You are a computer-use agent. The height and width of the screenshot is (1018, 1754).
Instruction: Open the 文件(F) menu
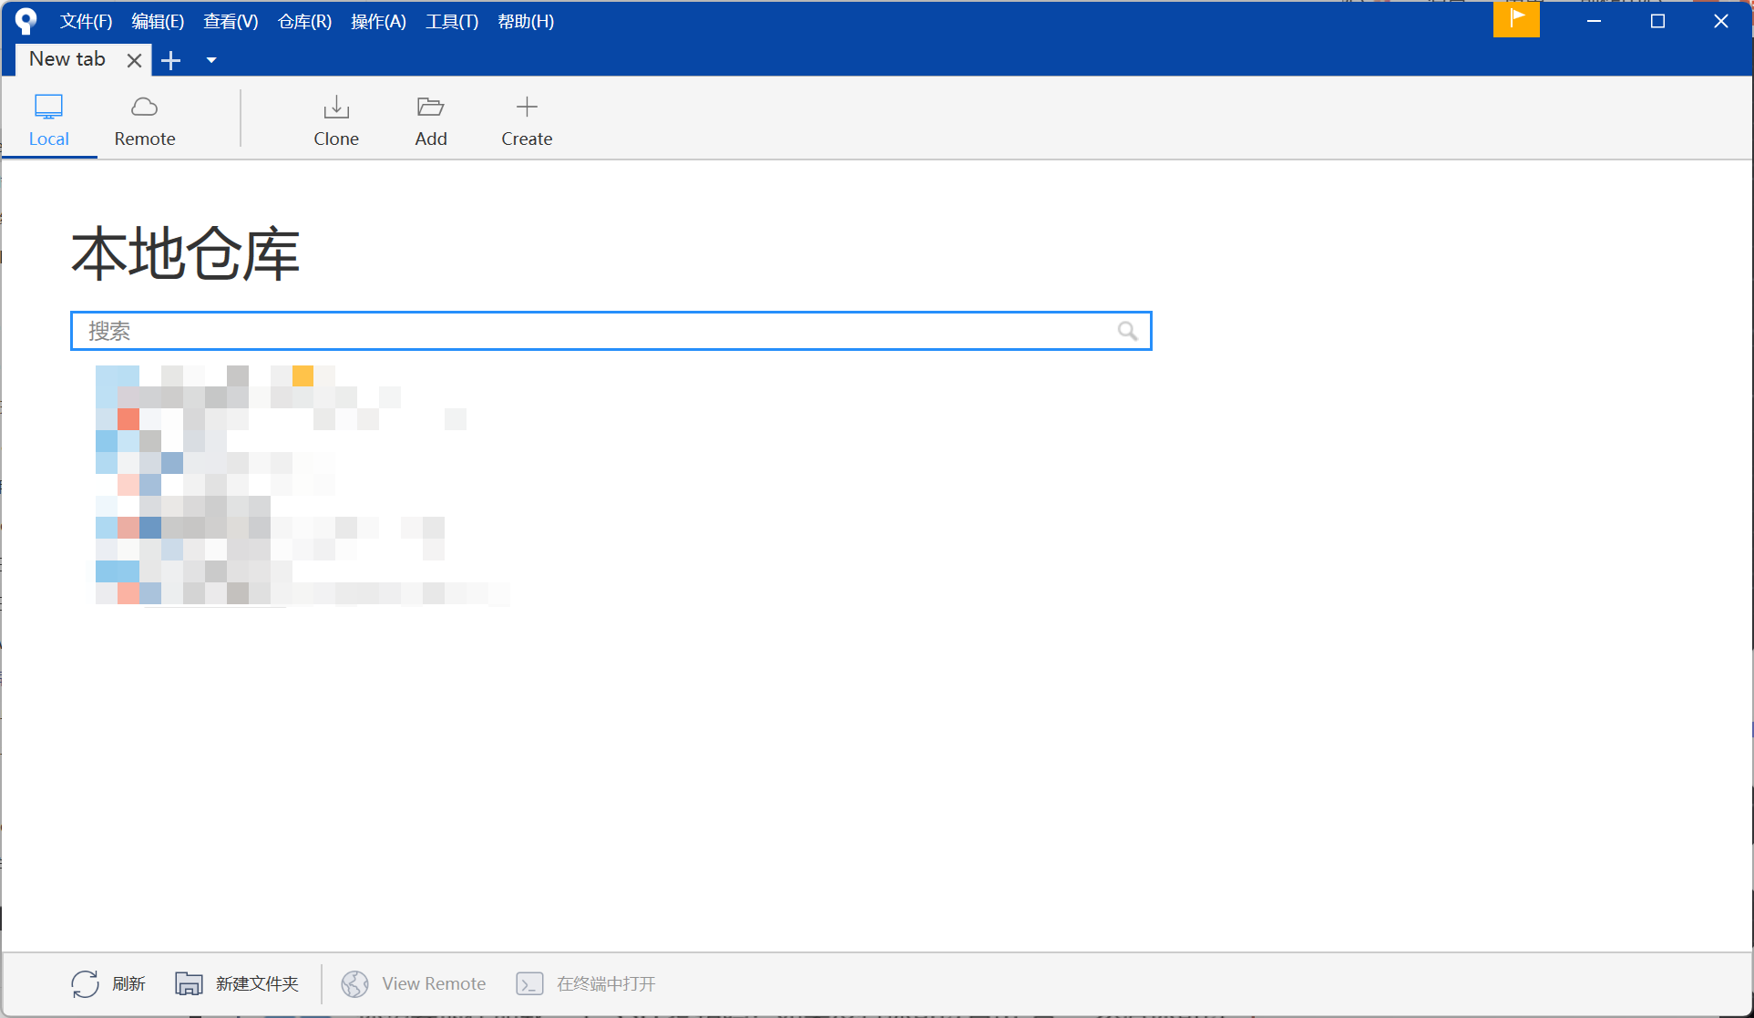click(86, 21)
